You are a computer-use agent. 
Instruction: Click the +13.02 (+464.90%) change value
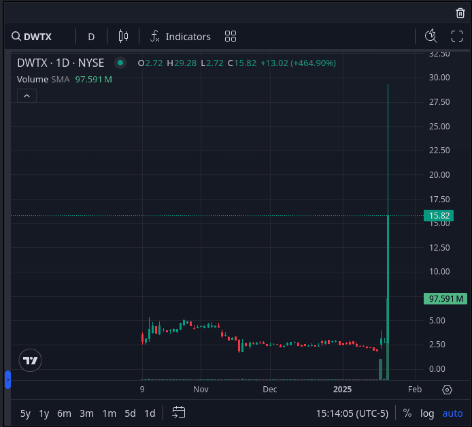(299, 63)
